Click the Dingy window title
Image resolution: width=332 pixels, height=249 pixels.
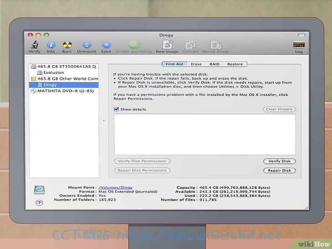166,35
